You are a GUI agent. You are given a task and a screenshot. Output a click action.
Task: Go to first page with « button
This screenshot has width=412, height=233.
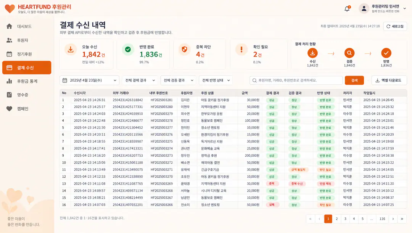[x=310, y=219]
